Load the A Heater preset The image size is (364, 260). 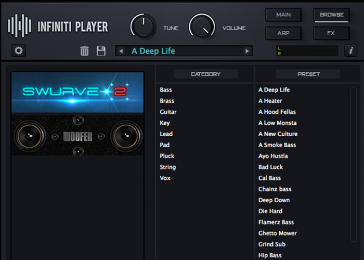point(270,101)
